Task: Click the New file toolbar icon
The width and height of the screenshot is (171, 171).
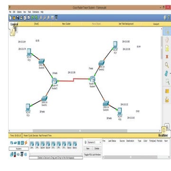Action: click(10, 18)
